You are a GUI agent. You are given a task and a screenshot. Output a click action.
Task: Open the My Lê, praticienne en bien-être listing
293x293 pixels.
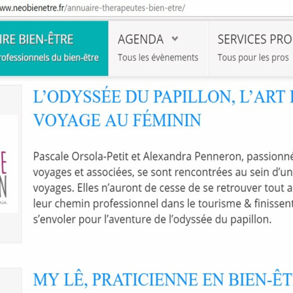(x=163, y=280)
